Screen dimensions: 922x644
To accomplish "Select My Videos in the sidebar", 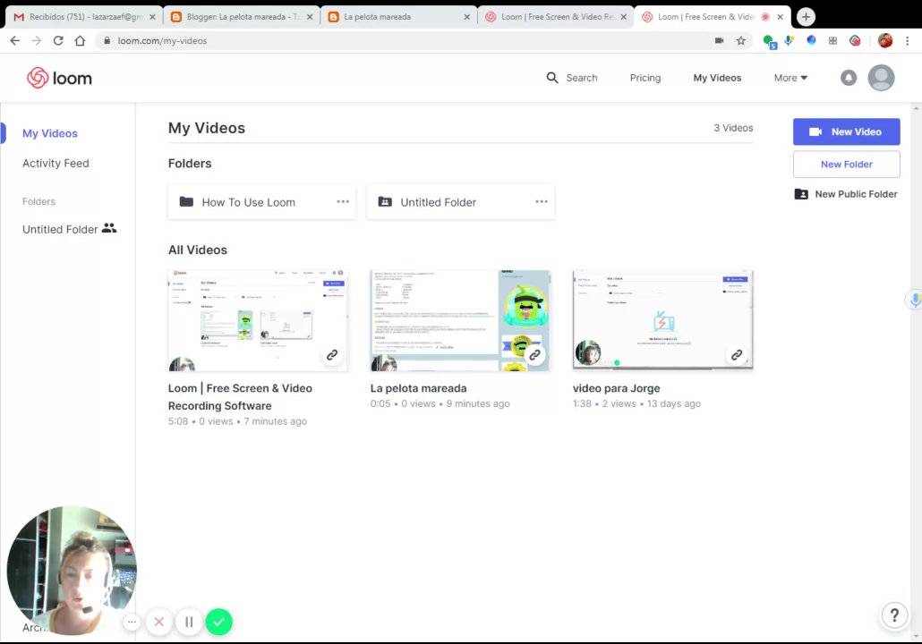I will click(x=50, y=133).
